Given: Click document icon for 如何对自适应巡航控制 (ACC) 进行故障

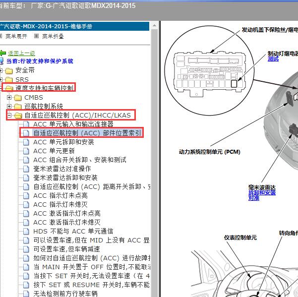Looking at the screenshot, I should coord(26,258).
